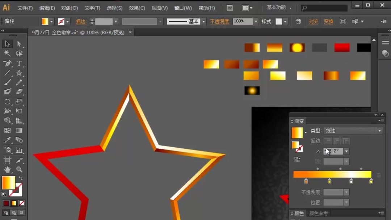Open the gradient type dropdown showing 线性
The image size is (391, 220).
click(379, 131)
